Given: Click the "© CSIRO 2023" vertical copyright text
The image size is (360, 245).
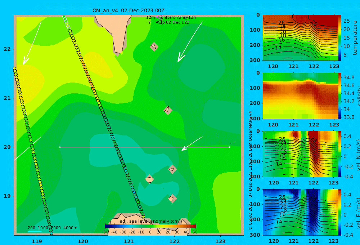Looking at the screenshot, I should click(x=250, y=215).
